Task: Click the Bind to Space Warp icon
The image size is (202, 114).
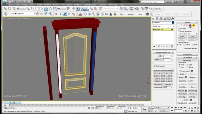Action: [14, 9]
